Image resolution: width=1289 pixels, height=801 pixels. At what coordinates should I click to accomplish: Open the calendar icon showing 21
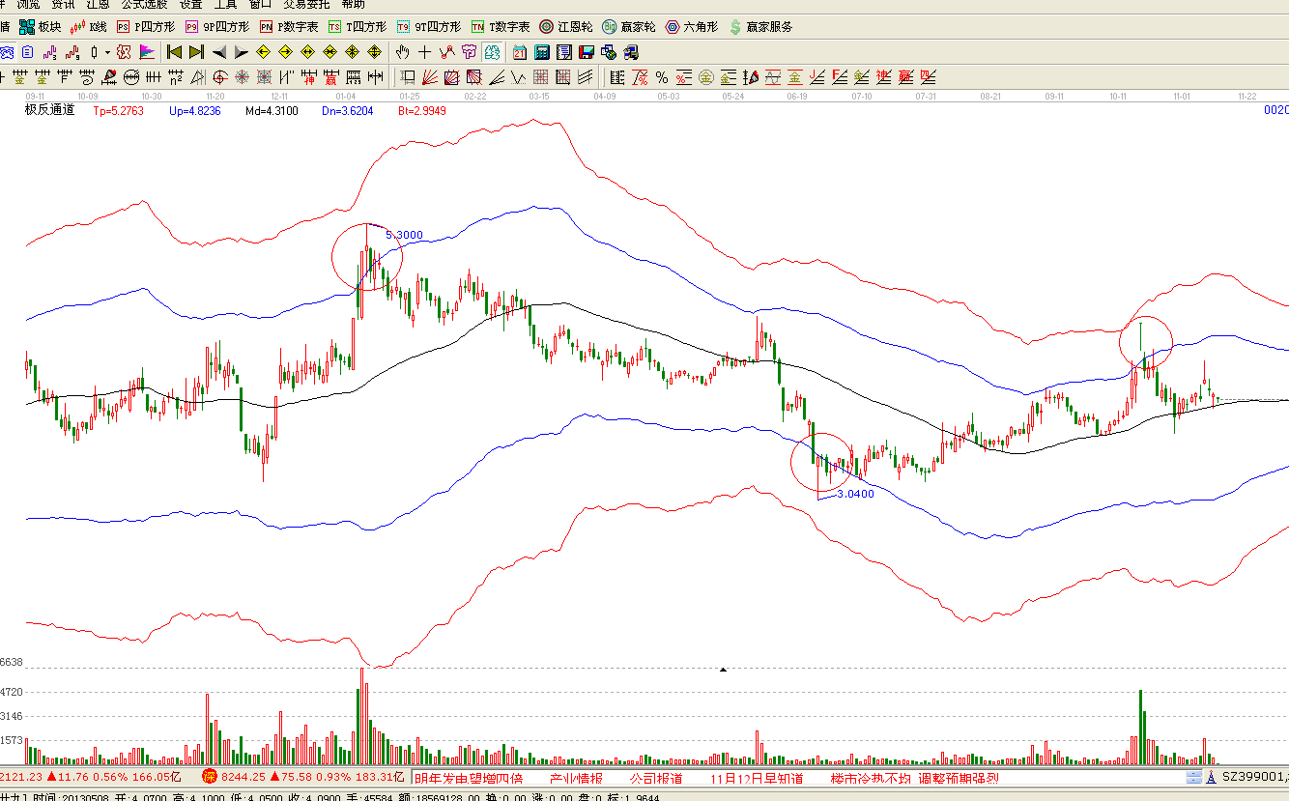[520, 52]
